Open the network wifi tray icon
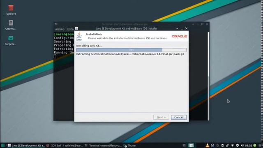The image size is (263, 148). [x=232, y=145]
